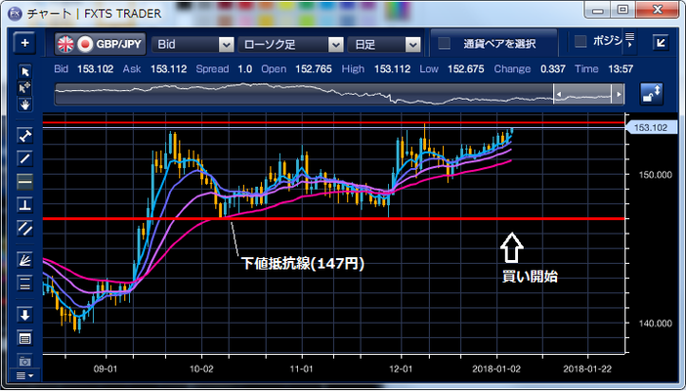Click the overview range left handle
Image resolution: width=686 pixels, height=391 pixels.
[x=558, y=94]
